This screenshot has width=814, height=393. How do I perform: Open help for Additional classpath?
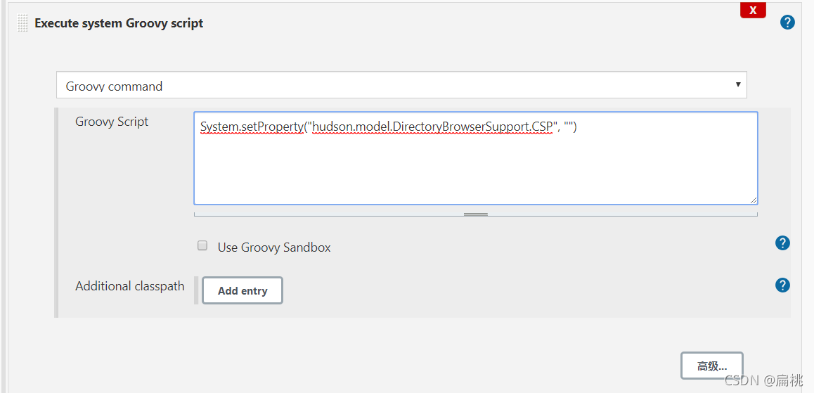coord(782,285)
